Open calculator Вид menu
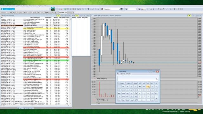This screenshot has width=203, height=114. (118, 74)
